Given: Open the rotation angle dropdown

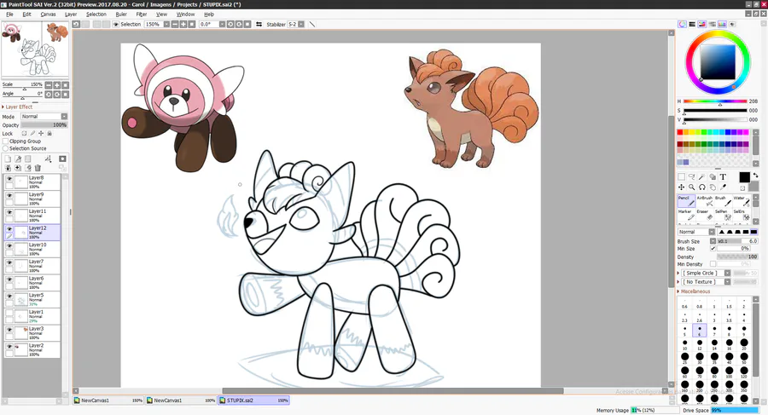Looking at the screenshot, I should (222, 24).
